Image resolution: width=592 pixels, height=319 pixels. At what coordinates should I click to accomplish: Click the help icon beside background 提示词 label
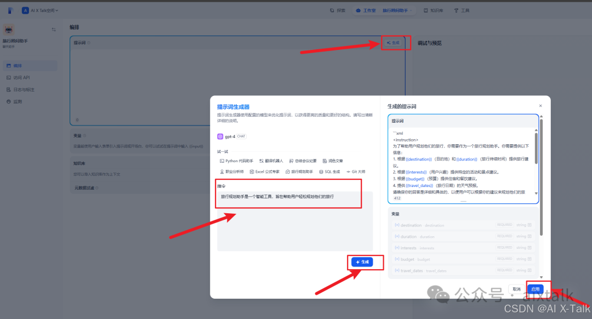click(89, 43)
